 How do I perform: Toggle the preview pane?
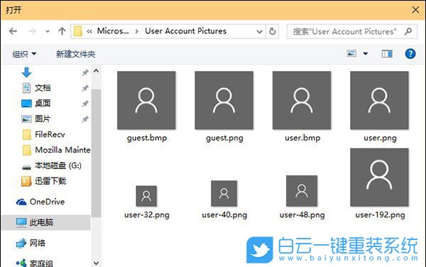(x=387, y=54)
